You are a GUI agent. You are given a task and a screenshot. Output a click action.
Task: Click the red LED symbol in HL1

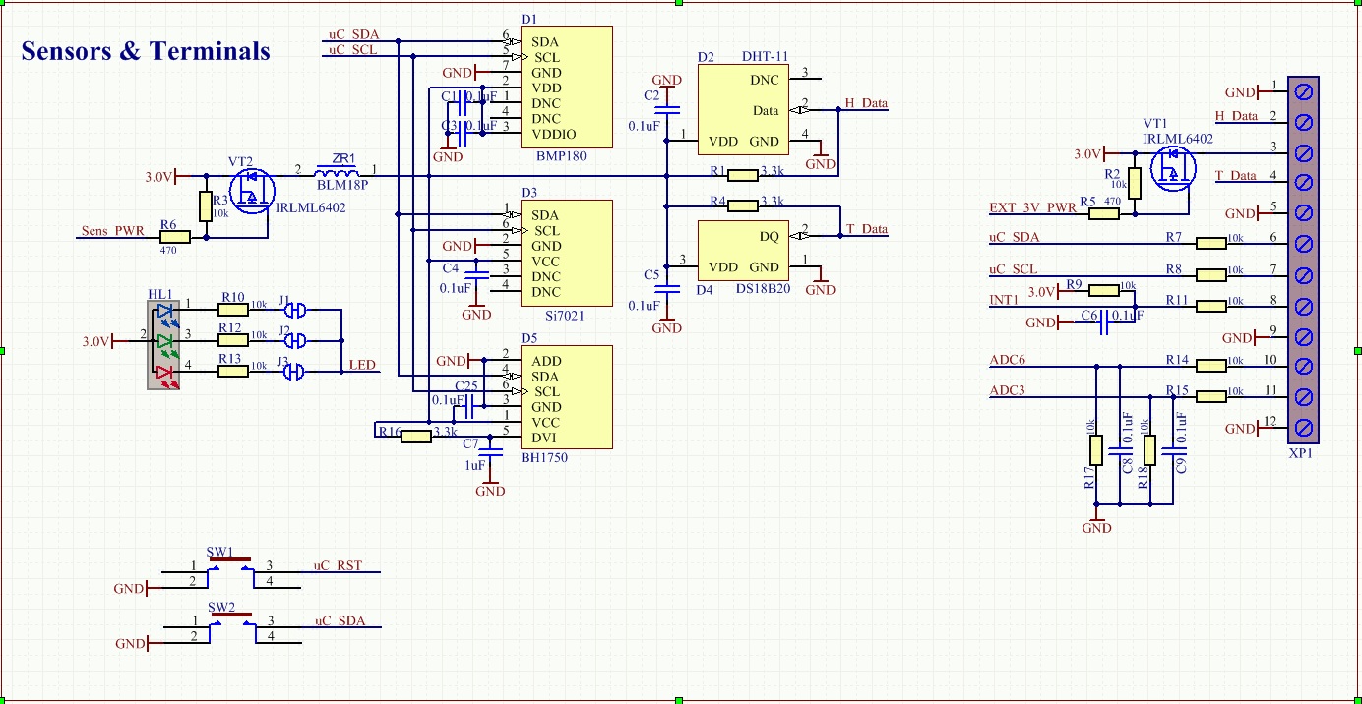point(167,370)
